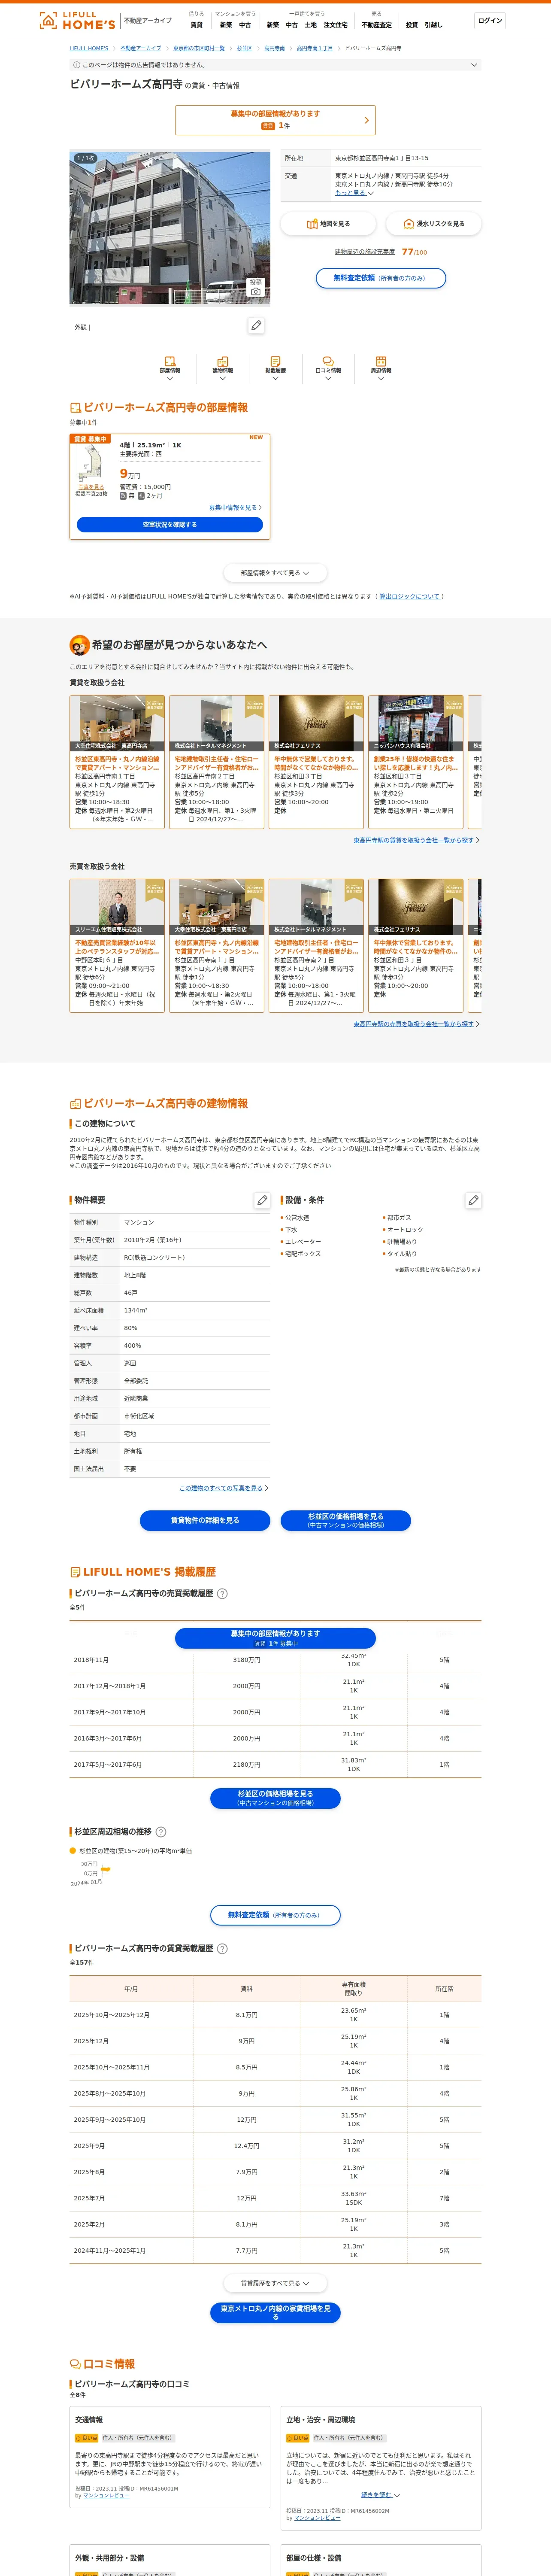
Task: Click 2018年11月 sales history row
Action: click(x=275, y=1660)
